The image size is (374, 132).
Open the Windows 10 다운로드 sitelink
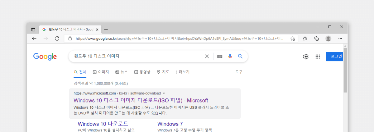pos(103,124)
